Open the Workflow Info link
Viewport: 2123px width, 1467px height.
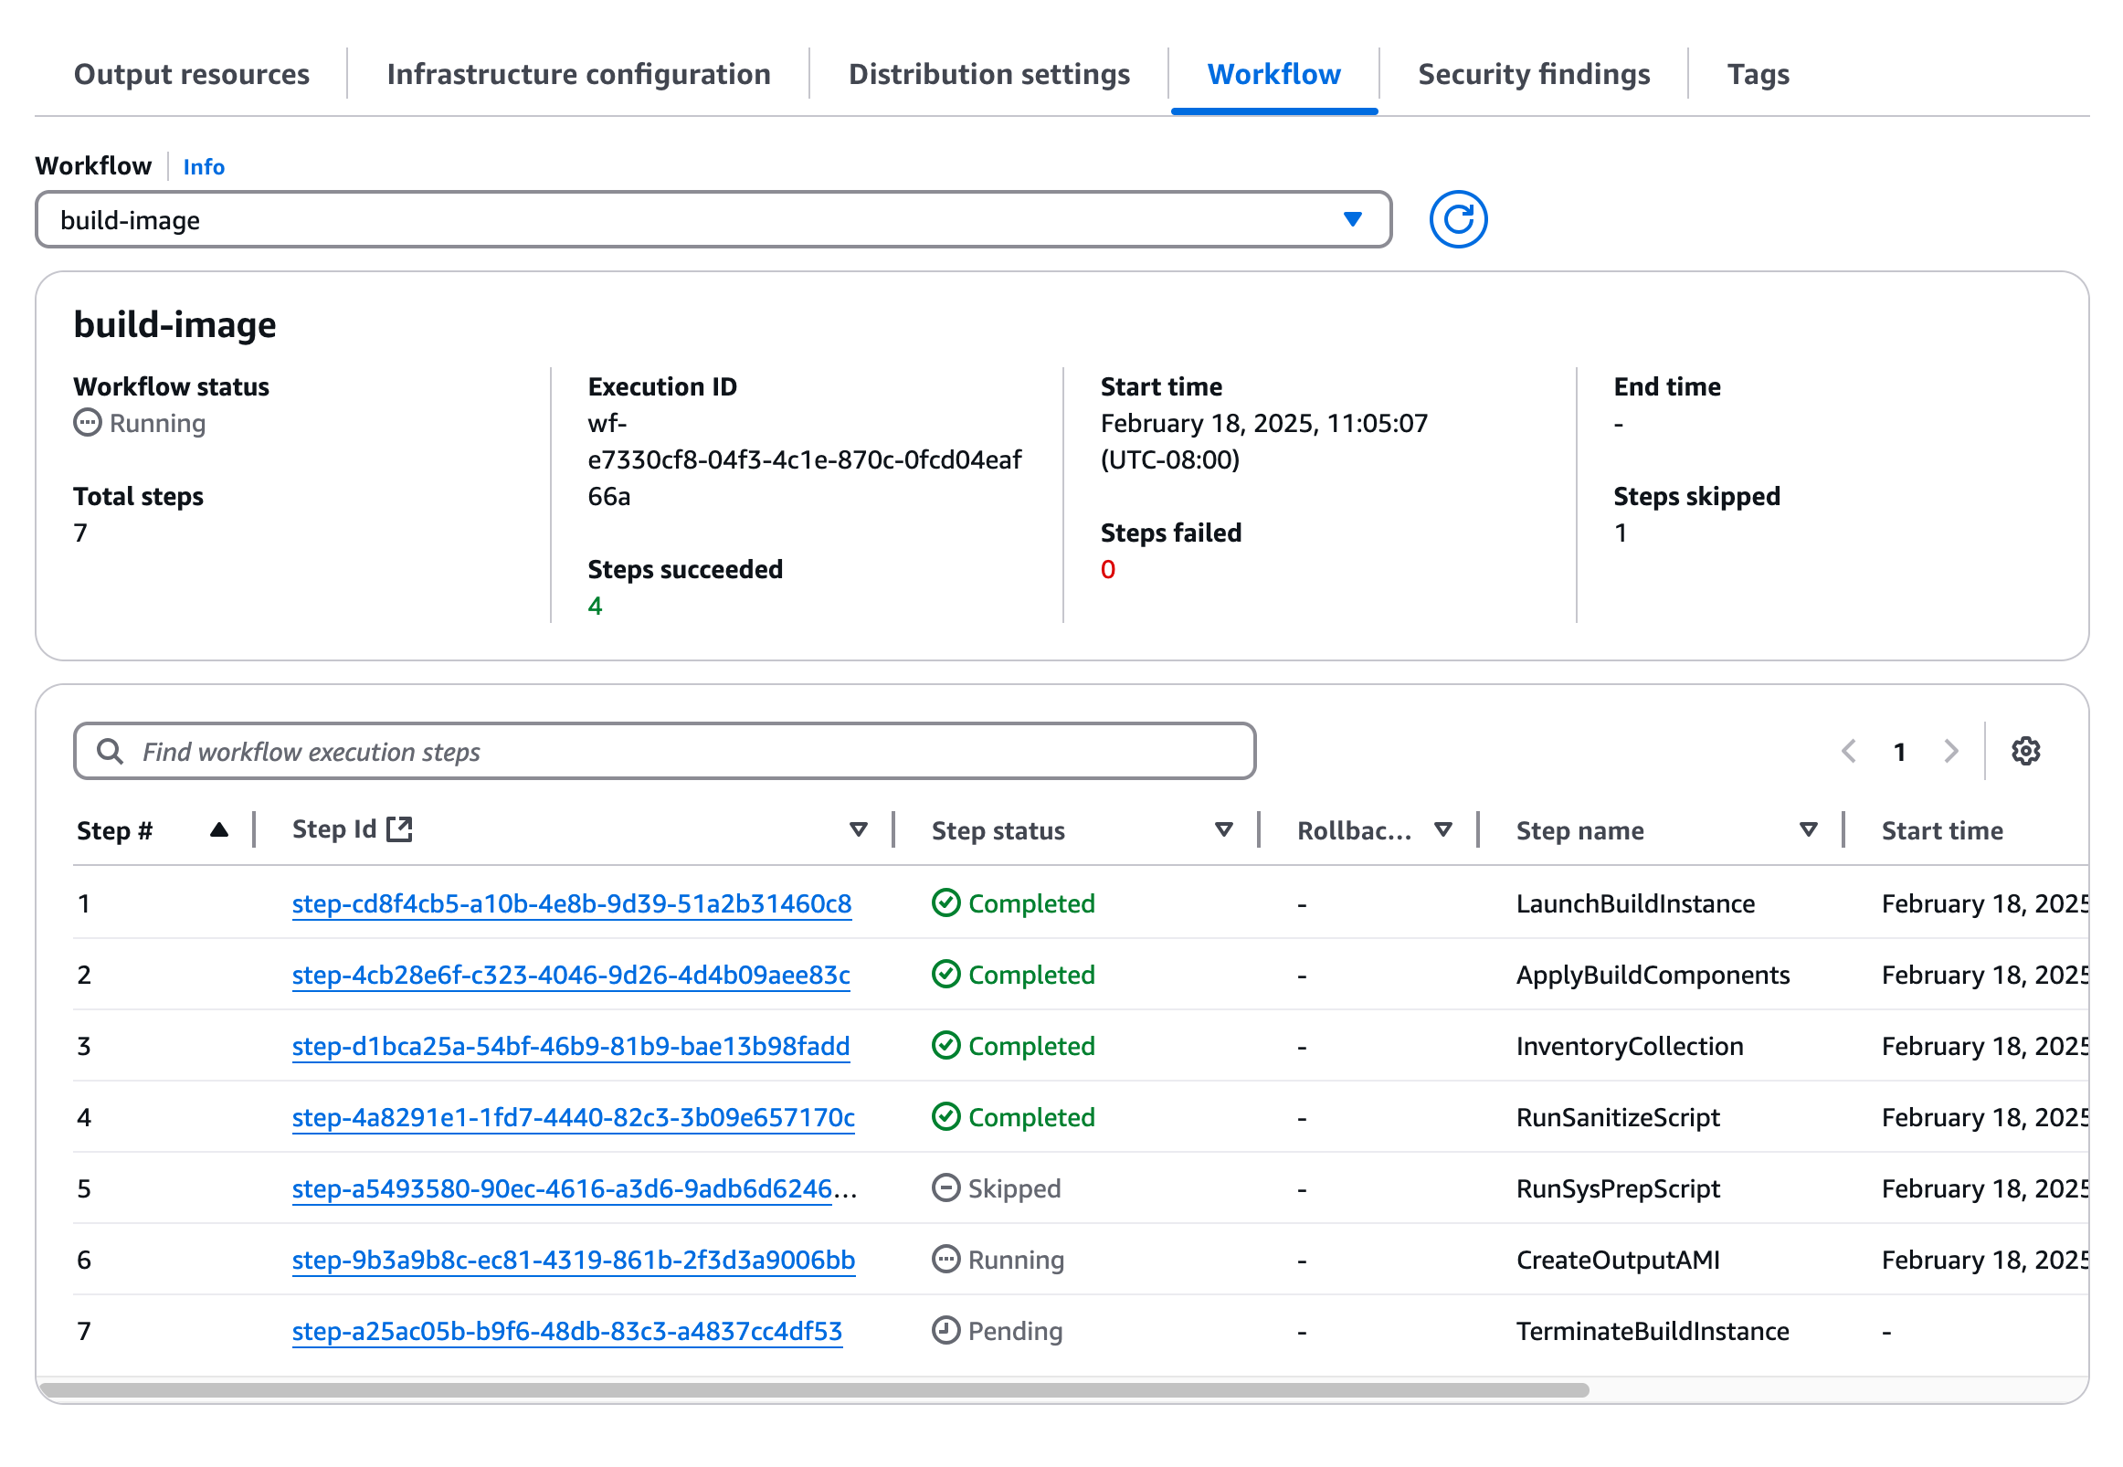203,166
